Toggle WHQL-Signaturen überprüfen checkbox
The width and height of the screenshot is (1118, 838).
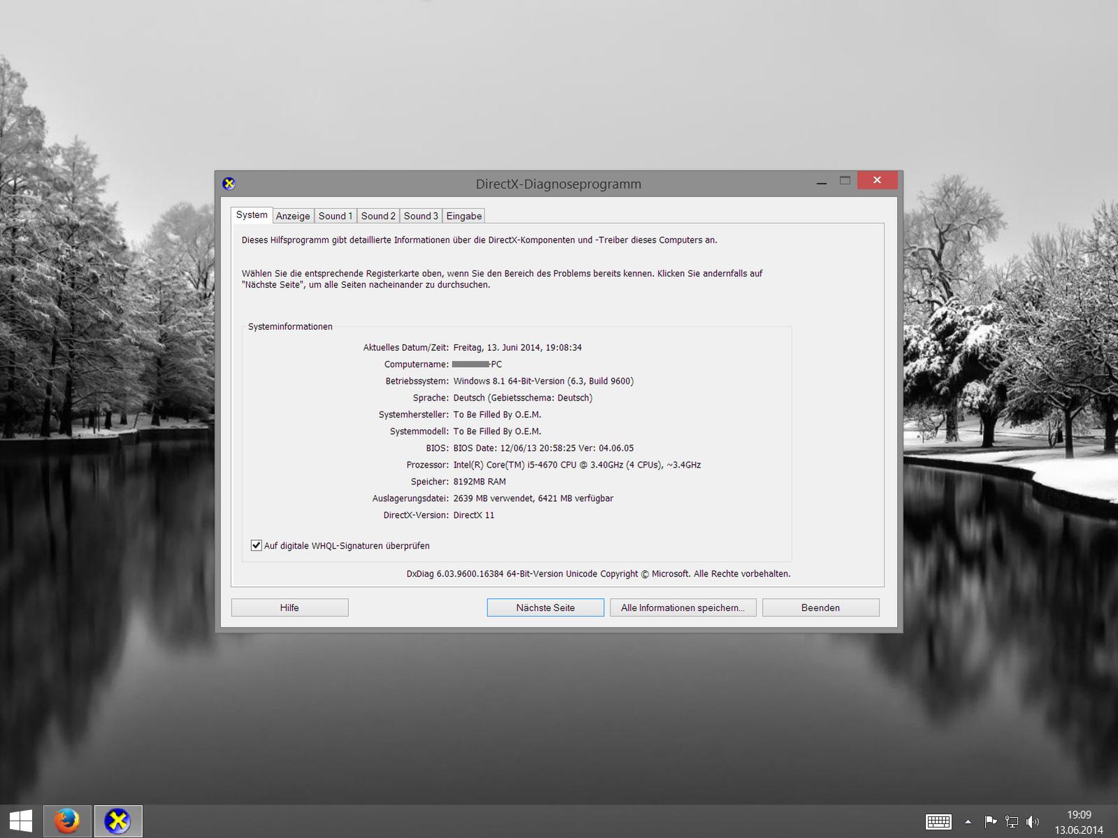257,545
